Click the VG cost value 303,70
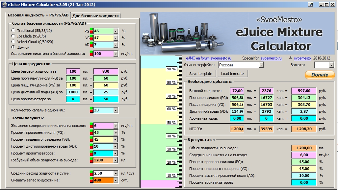 pos(304,105)
